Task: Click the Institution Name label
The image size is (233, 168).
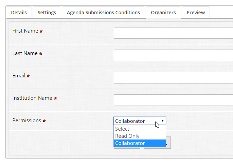Action: [x=32, y=98]
